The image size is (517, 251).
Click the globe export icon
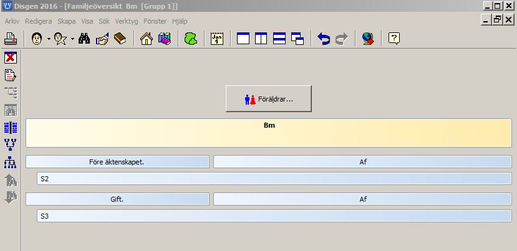point(368,39)
